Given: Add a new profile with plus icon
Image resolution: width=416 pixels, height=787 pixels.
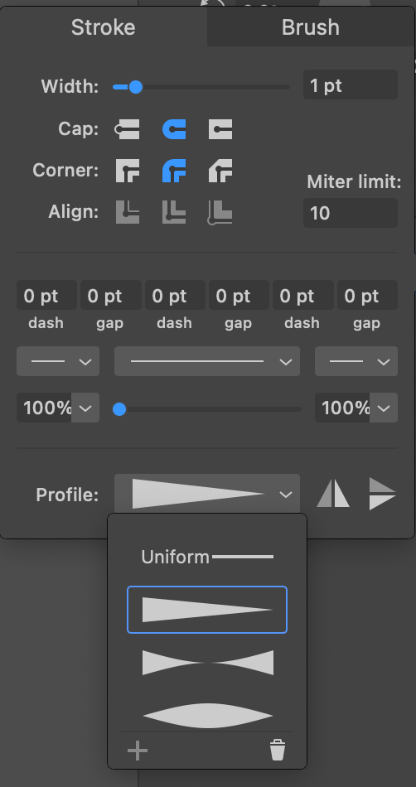Looking at the screenshot, I should (x=138, y=751).
